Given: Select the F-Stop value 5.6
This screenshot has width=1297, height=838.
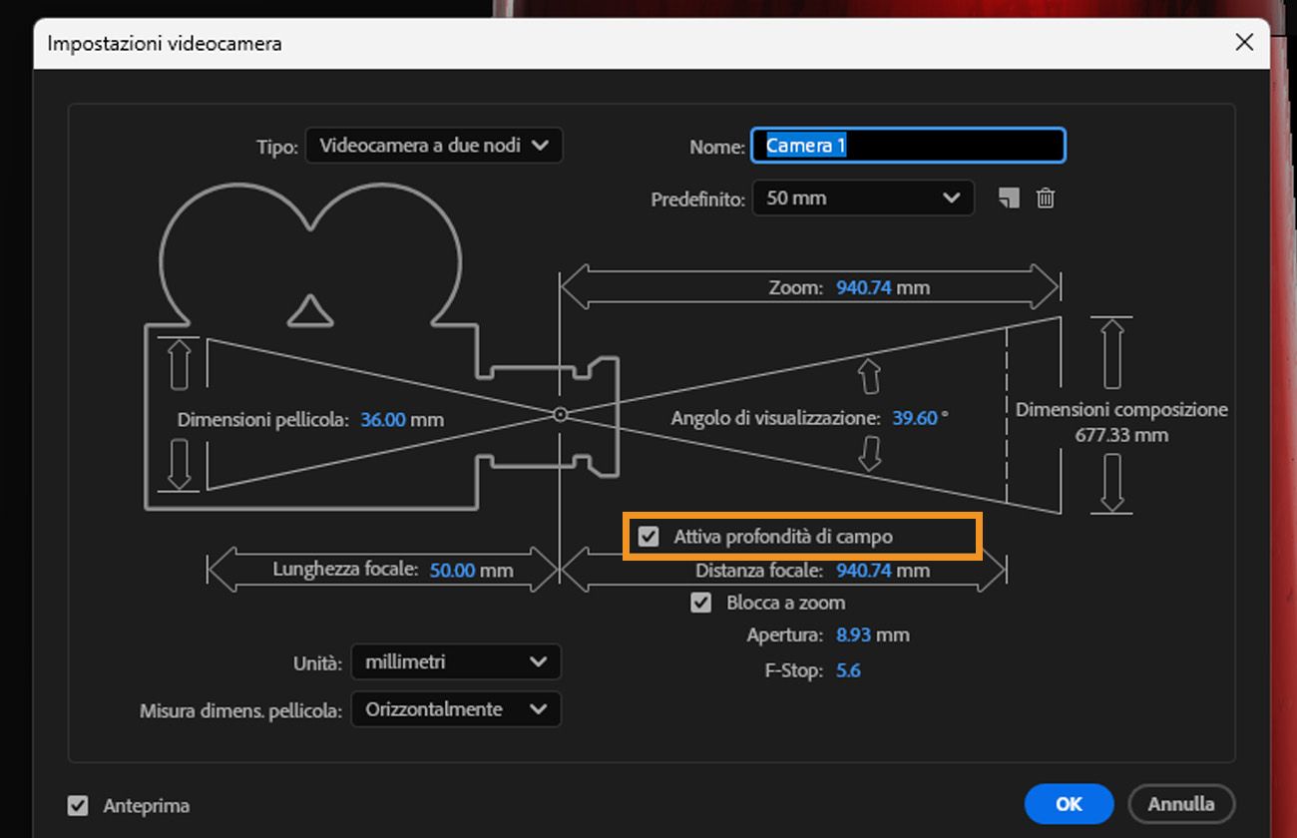Looking at the screenshot, I should point(848,670).
